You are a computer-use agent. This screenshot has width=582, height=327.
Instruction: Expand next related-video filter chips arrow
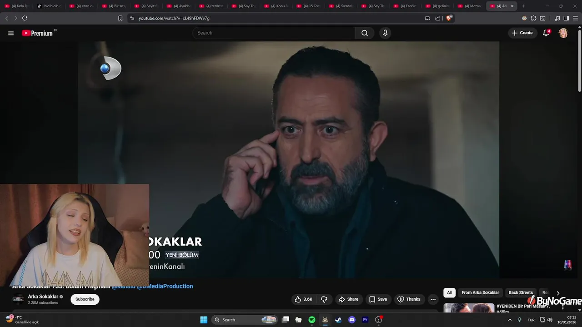pyautogui.click(x=558, y=293)
